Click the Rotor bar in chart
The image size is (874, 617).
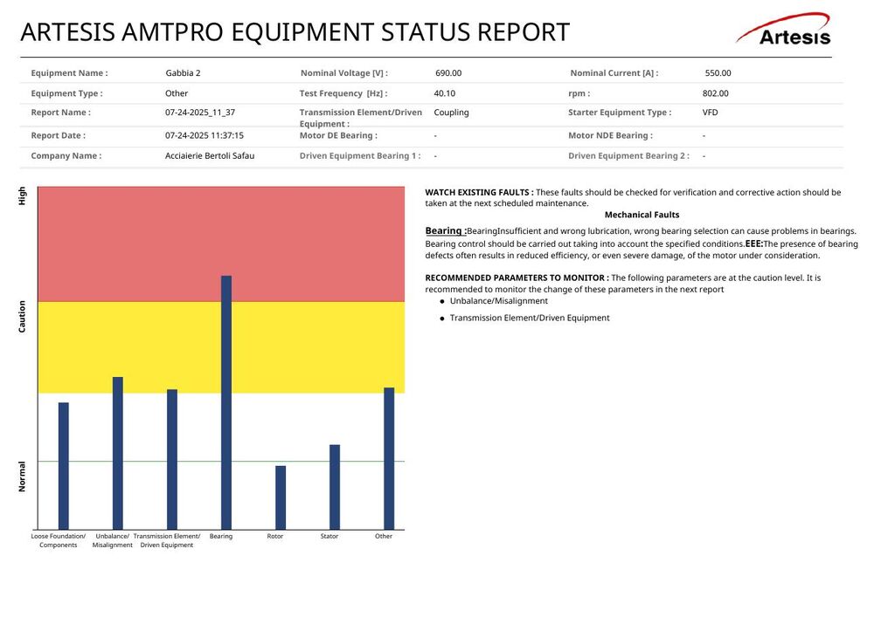coord(281,498)
